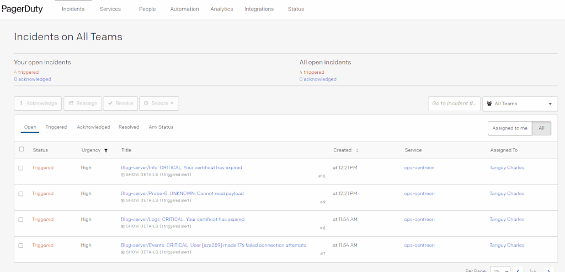Click the Go to incident # field
The height and width of the screenshot is (272, 565).
pyautogui.click(x=455, y=104)
